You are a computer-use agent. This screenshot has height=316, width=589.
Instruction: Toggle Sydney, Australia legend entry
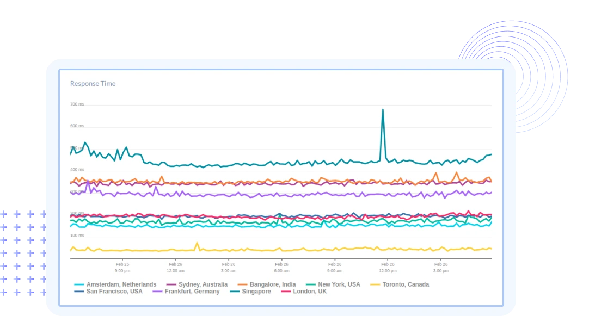[x=197, y=284]
